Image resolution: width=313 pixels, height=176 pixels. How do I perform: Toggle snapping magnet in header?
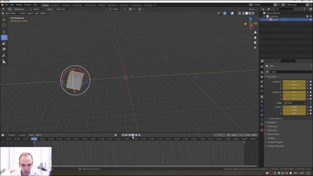coord(130,9)
